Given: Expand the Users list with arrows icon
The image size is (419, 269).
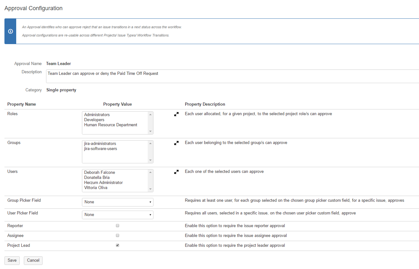Looking at the screenshot, I should (176, 172).
